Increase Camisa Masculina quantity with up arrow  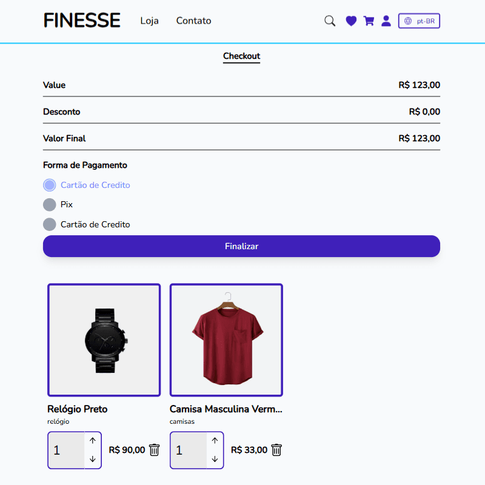pos(215,441)
